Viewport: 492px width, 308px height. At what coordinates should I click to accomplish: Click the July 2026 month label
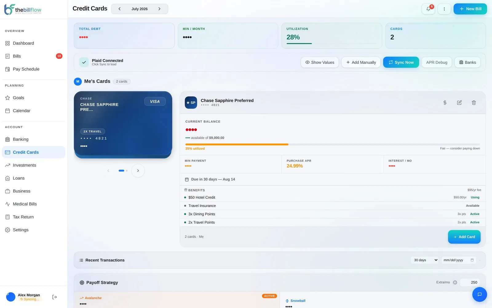pos(140,9)
